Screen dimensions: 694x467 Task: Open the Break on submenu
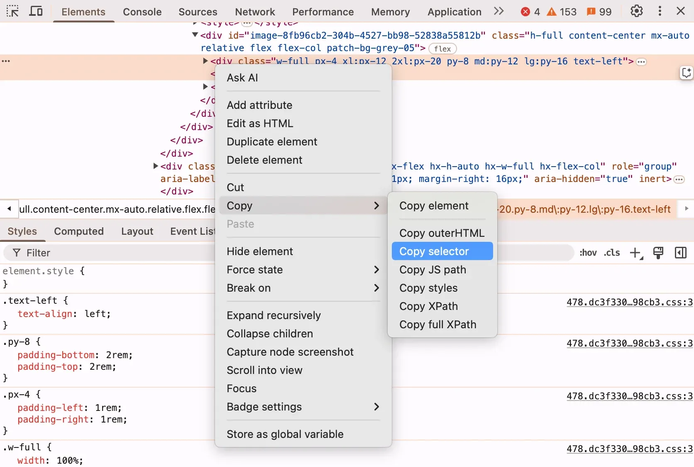click(x=303, y=288)
